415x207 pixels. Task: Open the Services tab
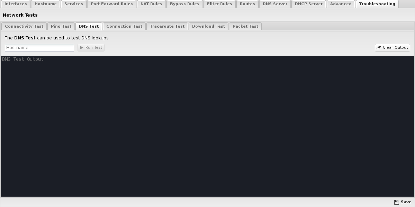pos(74,4)
